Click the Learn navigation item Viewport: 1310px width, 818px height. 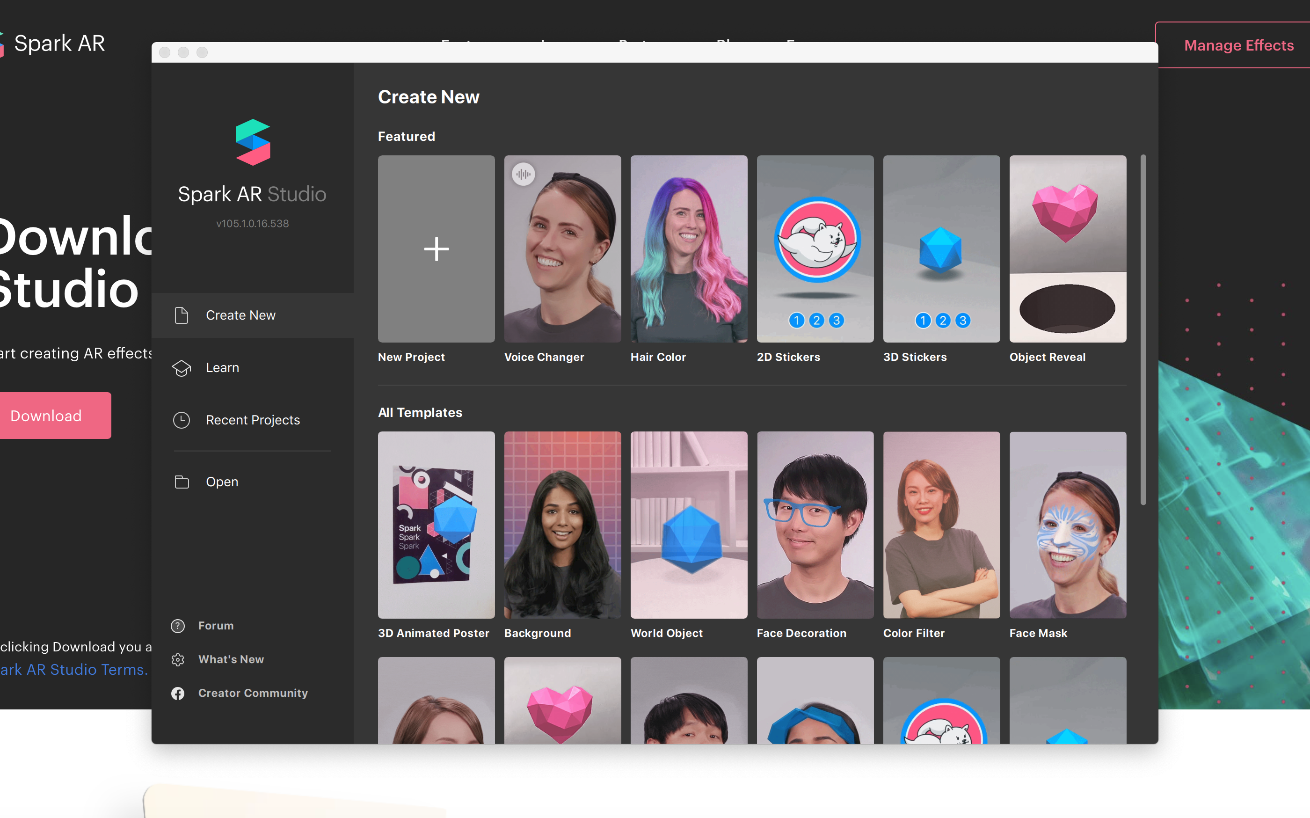pyautogui.click(x=222, y=367)
